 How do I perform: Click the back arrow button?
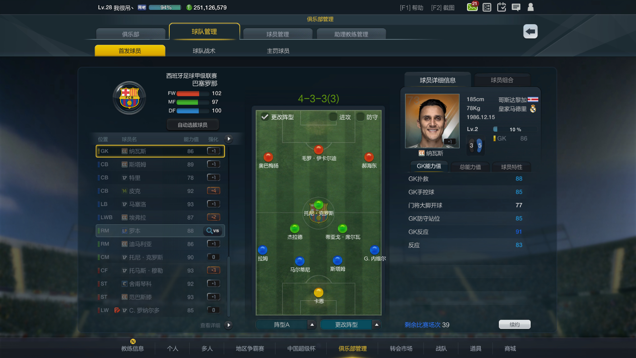click(530, 31)
